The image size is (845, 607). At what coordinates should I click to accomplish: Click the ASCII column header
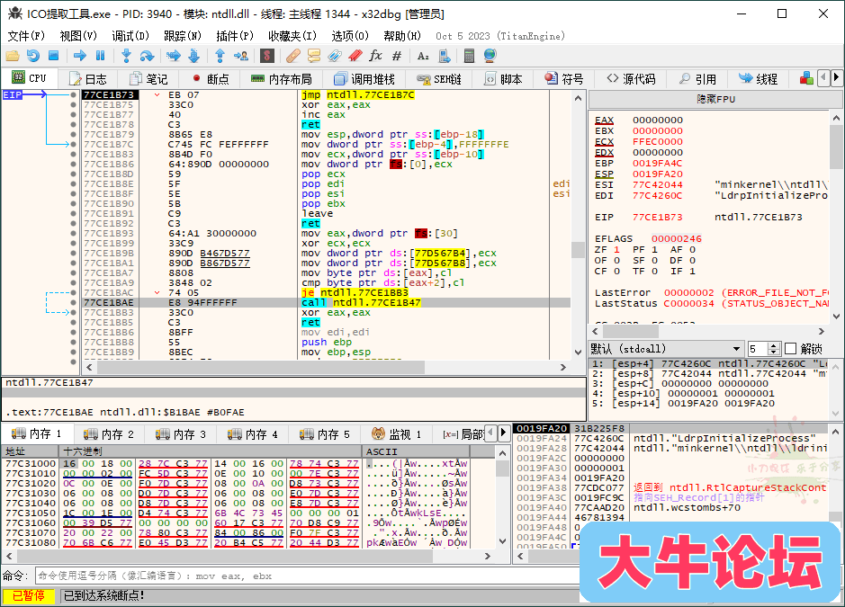click(x=416, y=451)
